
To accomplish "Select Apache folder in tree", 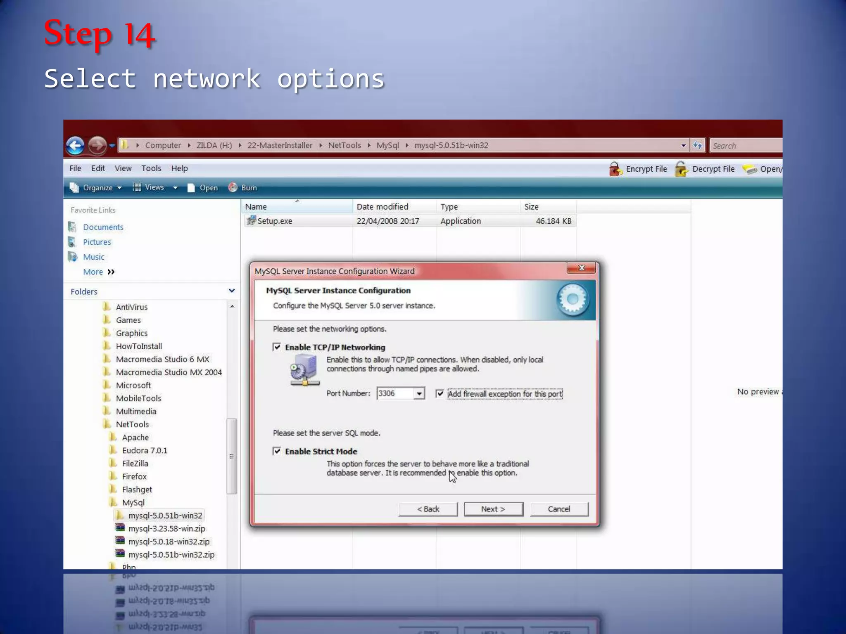I will 135,438.
